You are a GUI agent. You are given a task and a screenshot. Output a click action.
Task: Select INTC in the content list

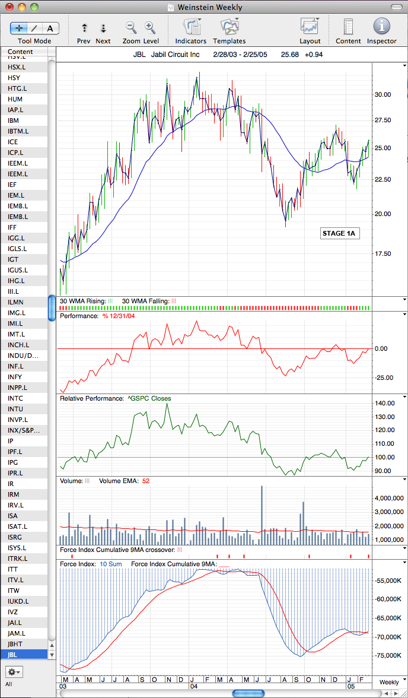(24, 398)
